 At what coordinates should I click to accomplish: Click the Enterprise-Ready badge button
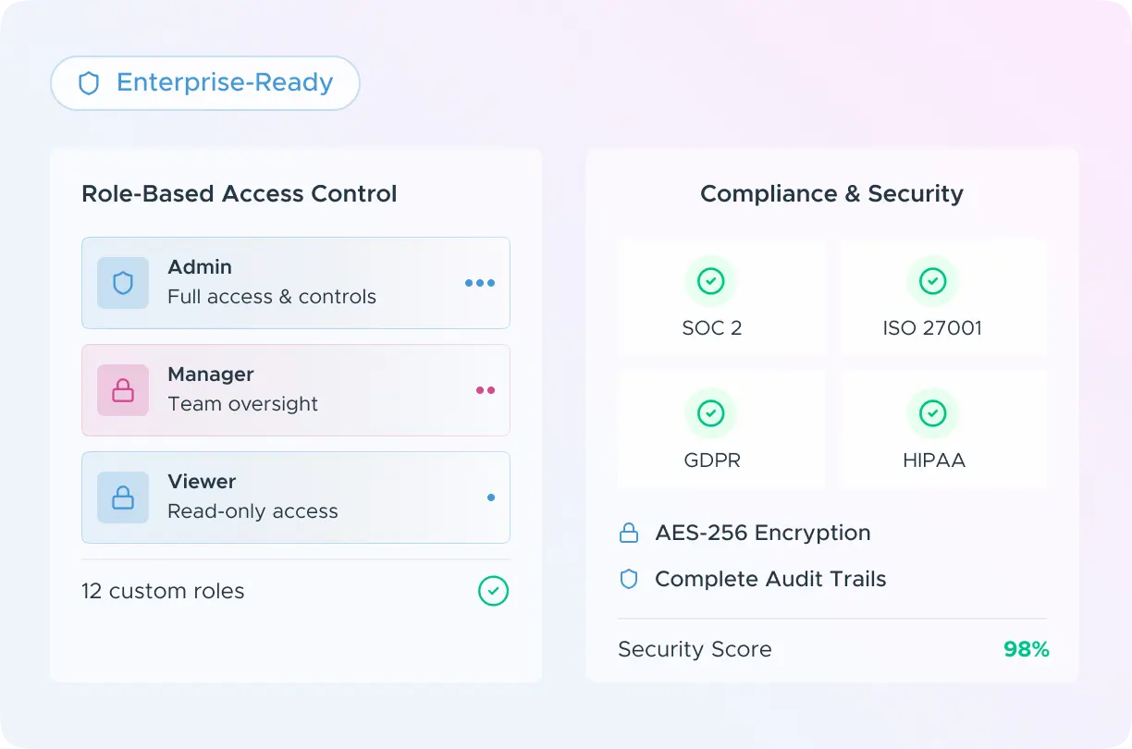click(x=204, y=83)
